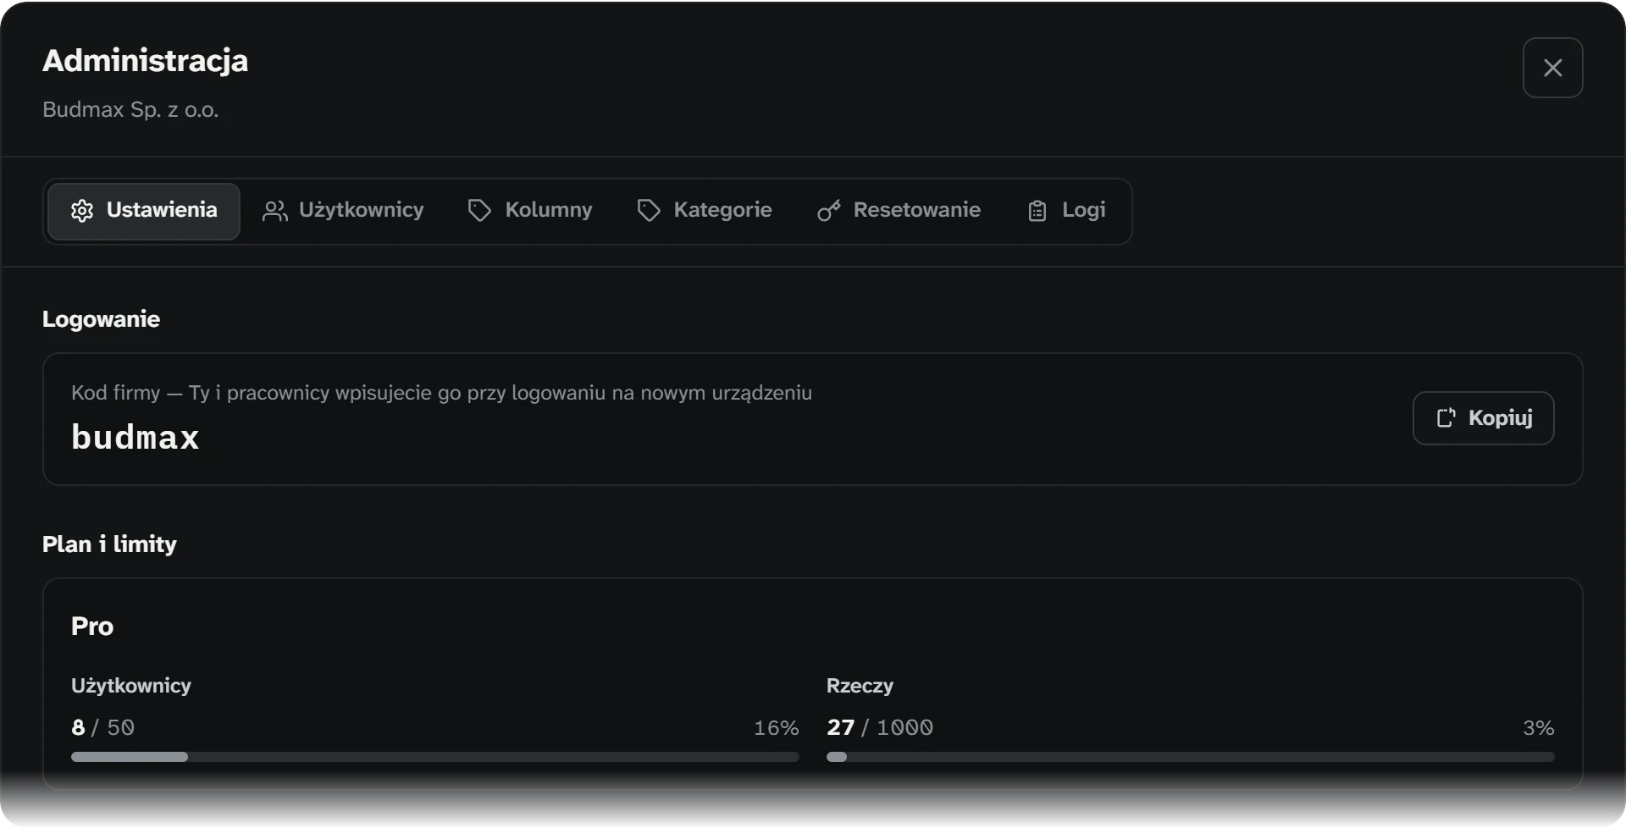1626x828 pixels.
Task: Click the Rzeczy usage progress bar
Action: tap(1190, 757)
